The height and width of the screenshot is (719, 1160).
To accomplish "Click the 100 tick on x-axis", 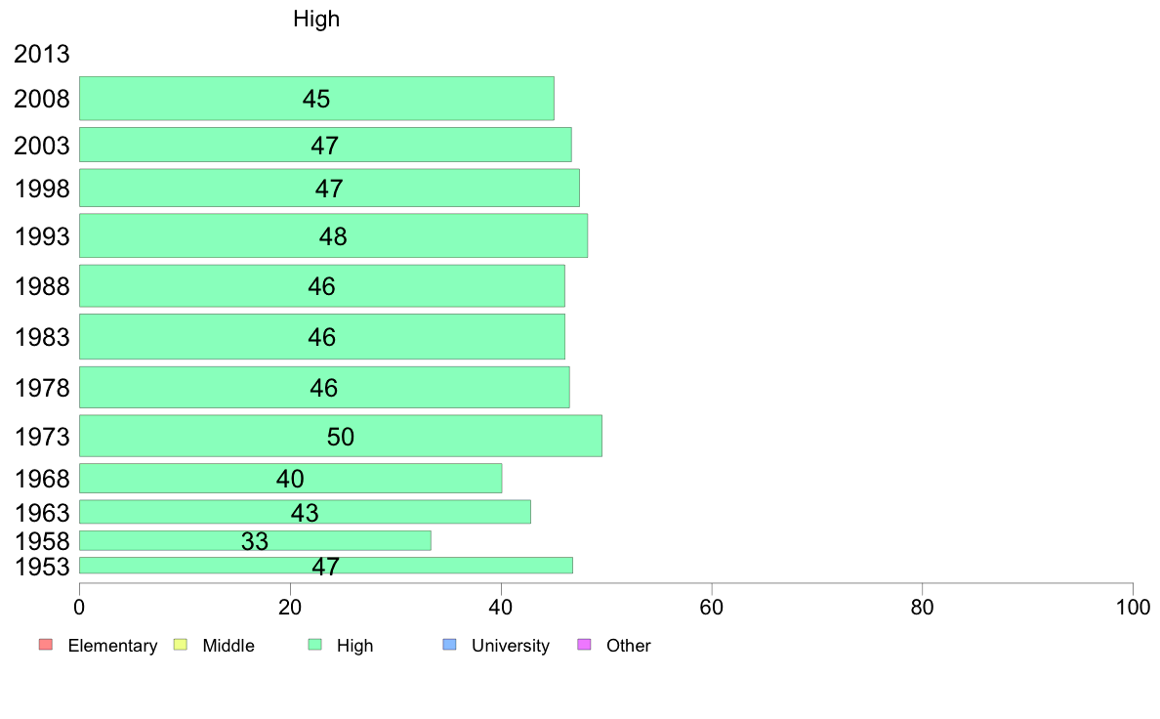I will [x=1134, y=608].
